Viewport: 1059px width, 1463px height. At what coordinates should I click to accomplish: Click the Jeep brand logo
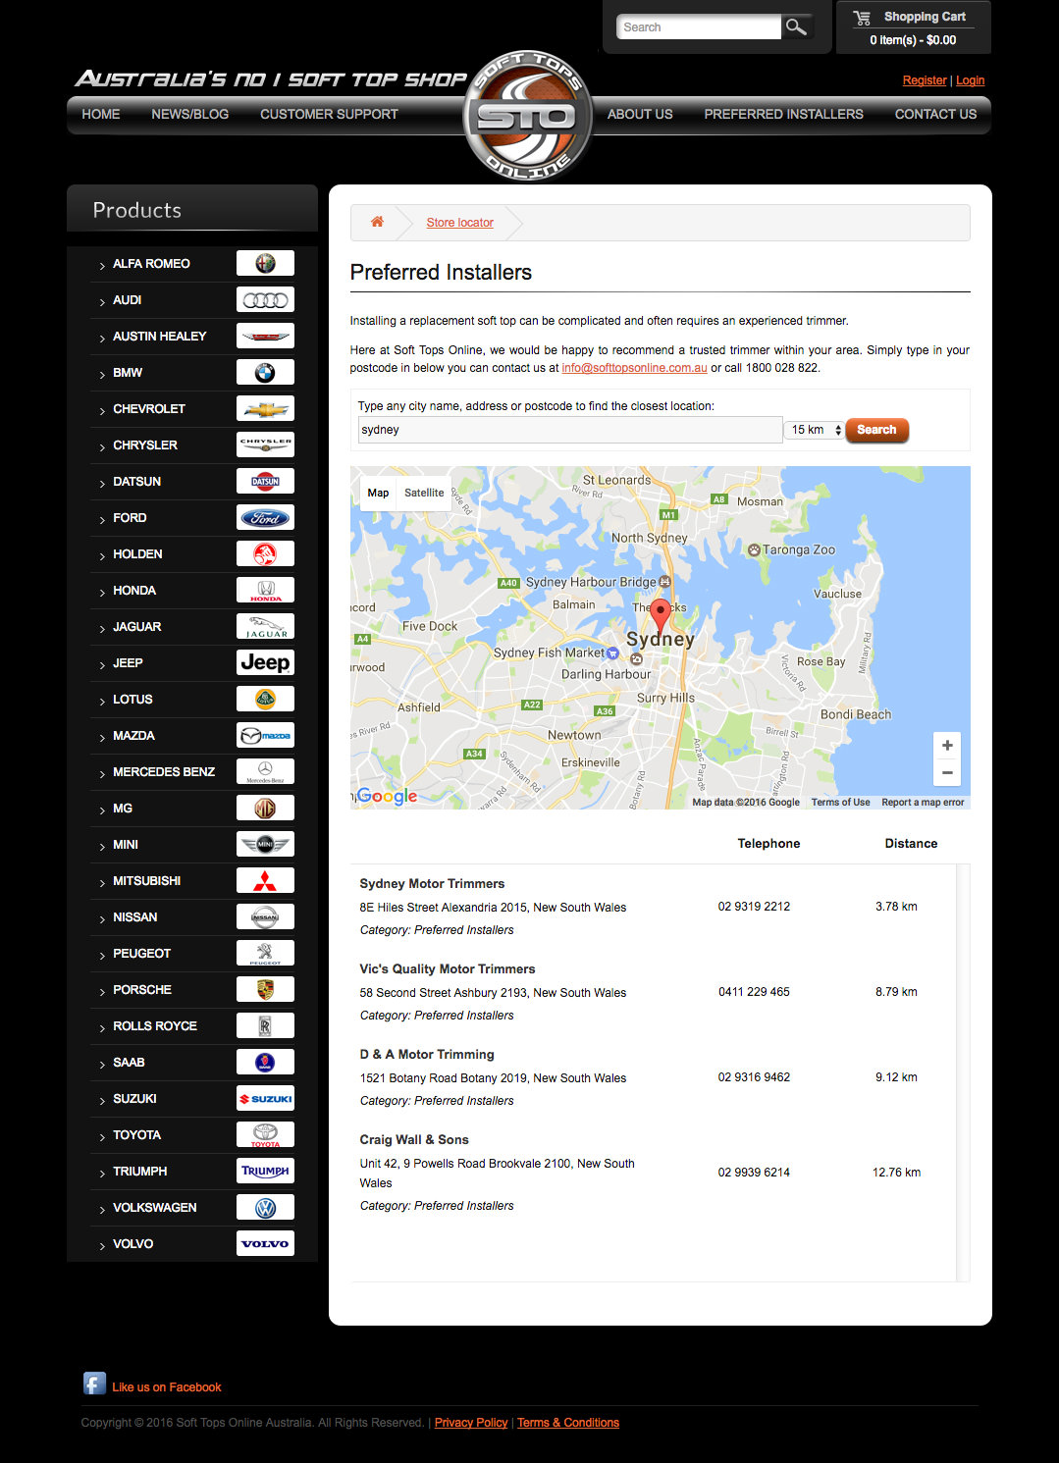(265, 663)
